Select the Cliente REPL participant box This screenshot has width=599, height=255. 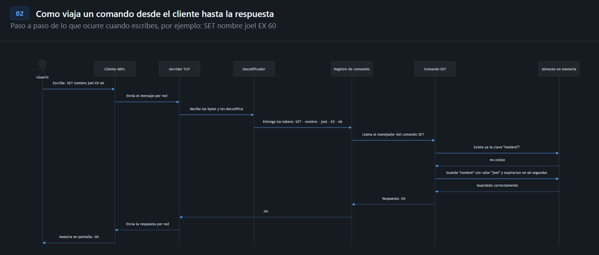[115, 69]
